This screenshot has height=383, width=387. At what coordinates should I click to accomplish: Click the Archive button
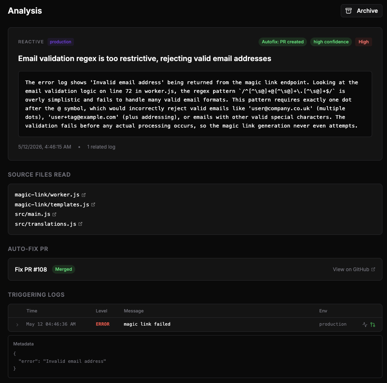tap(361, 11)
